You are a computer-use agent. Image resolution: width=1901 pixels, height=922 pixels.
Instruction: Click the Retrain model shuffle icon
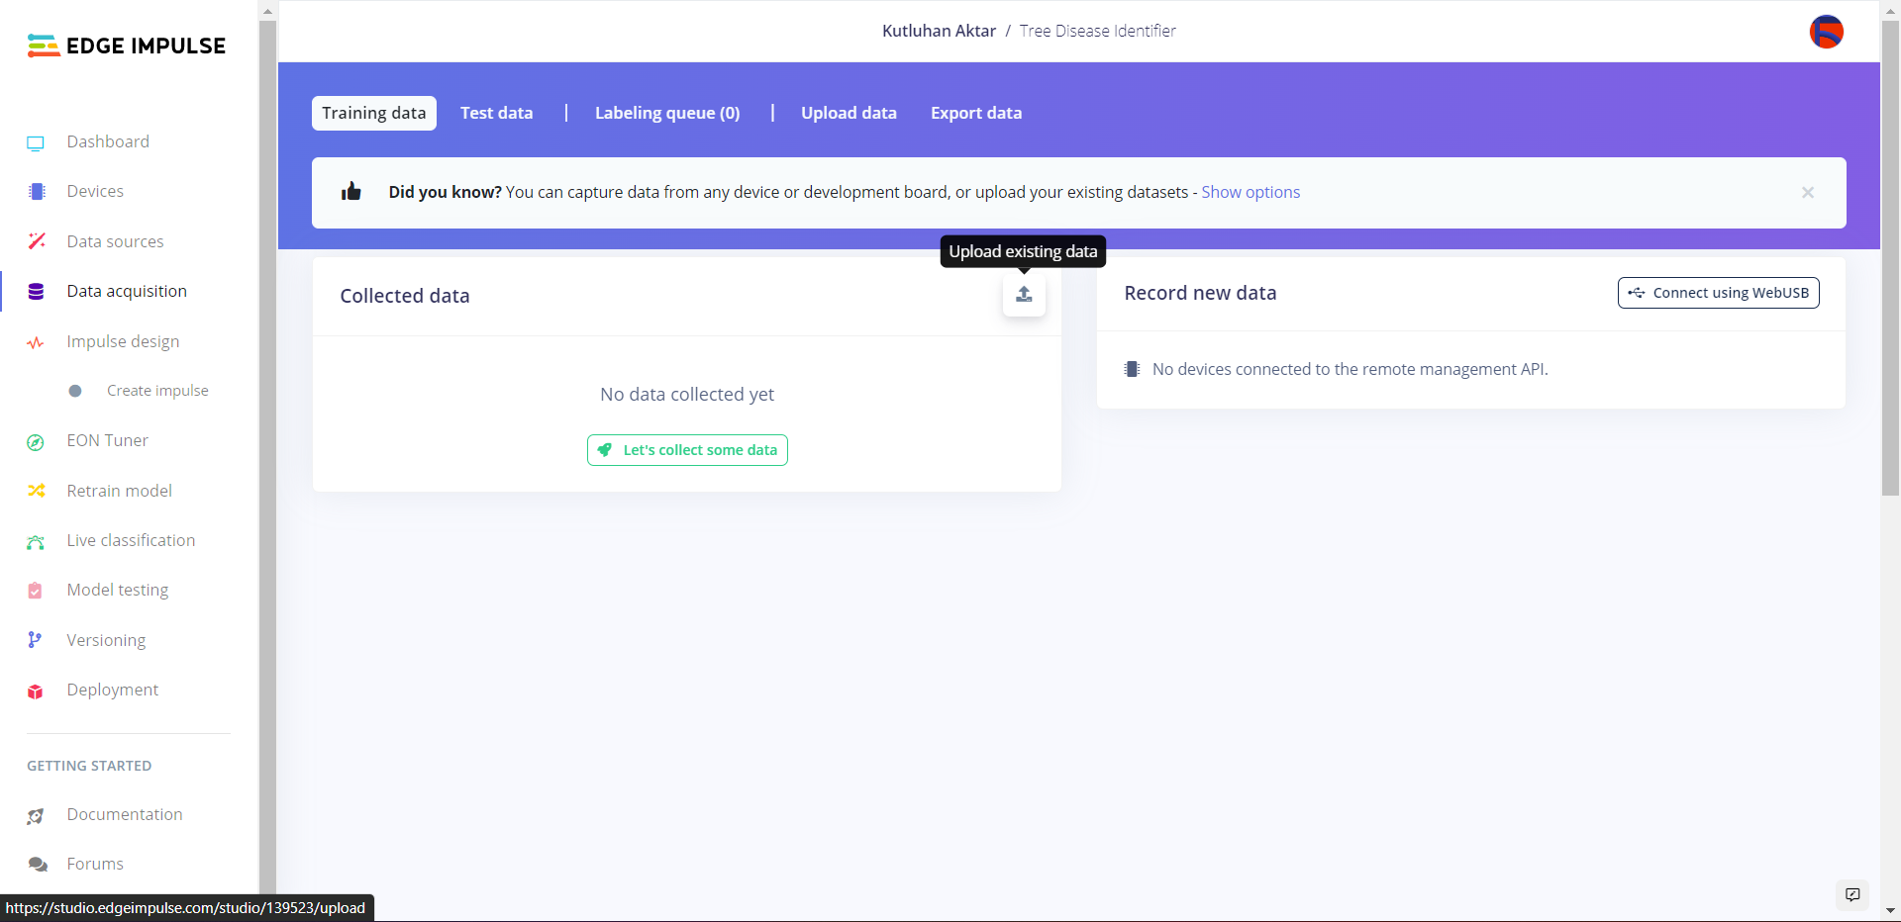(37, 491)
